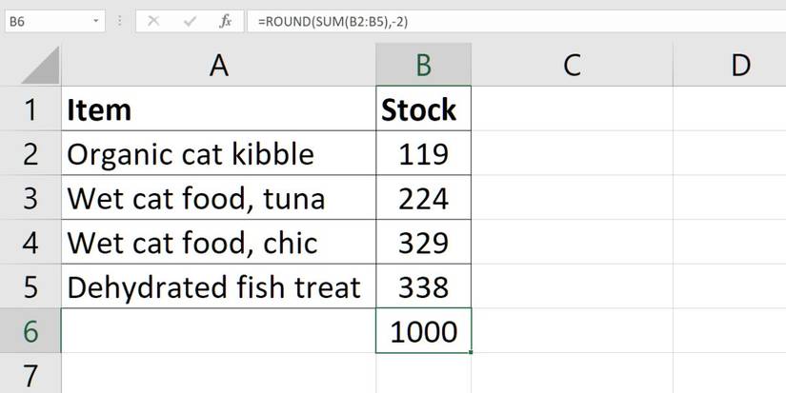Select the cell containing 224
786x393 pixels.
tap(423, 199)
